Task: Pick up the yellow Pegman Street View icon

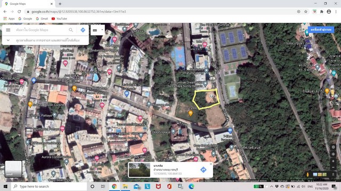Action: tap(307, 175)
